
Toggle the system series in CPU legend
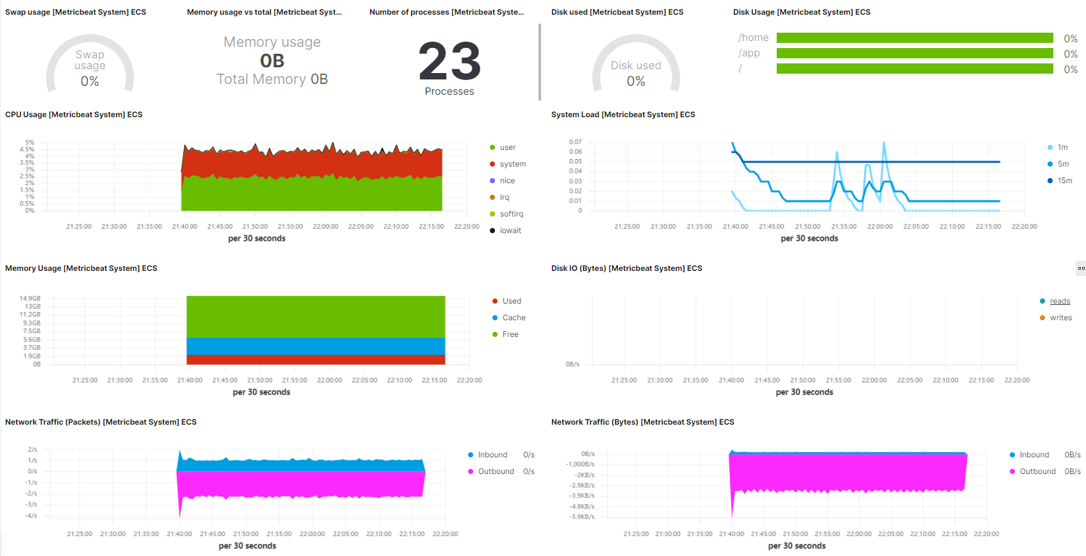coord(508,164)
